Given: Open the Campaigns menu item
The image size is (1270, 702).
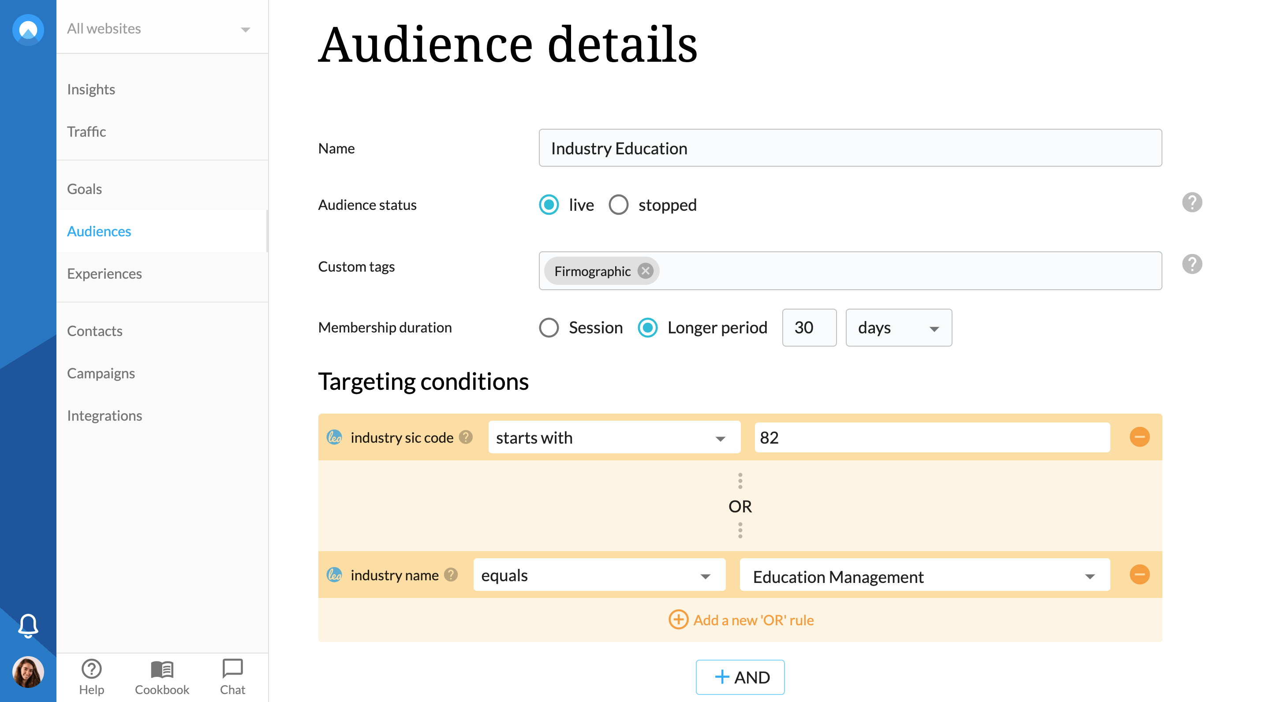Looking at the screenshot, I should (x=101, y=373).
